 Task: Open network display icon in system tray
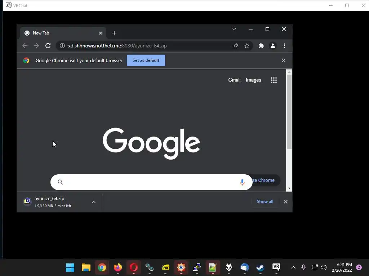coord(315,267)
